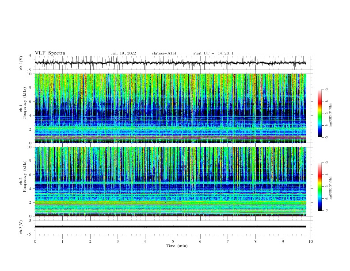The image size is (350, 271).
Task: Click the time axis tick label 0
Action: 35,241
